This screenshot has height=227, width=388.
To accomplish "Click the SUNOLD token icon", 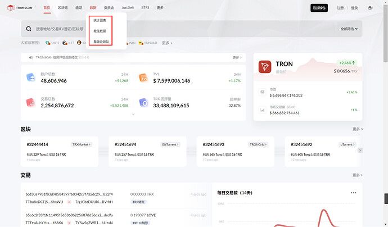I will pos(141,43).
